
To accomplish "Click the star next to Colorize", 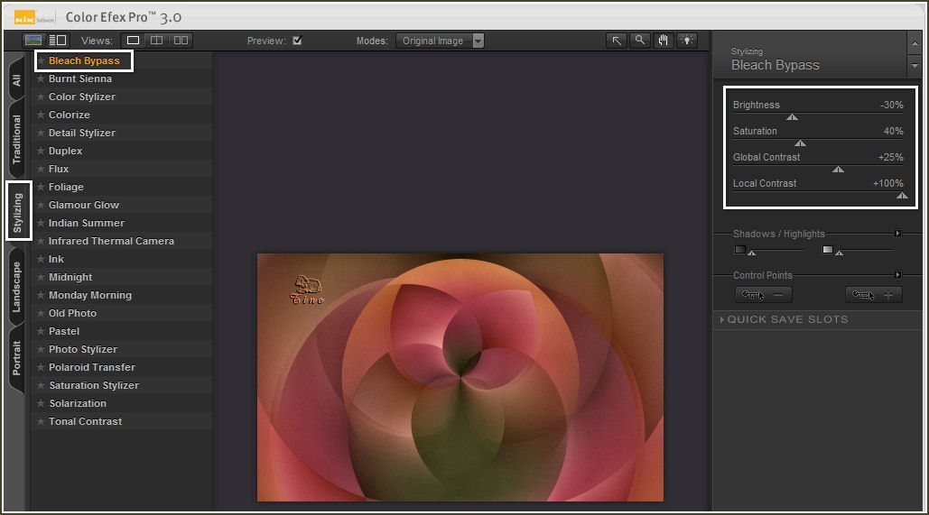I will pyautogui.click(x=41, y=115).
